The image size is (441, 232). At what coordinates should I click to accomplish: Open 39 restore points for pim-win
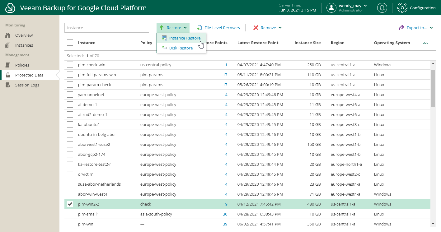point(225,224)
